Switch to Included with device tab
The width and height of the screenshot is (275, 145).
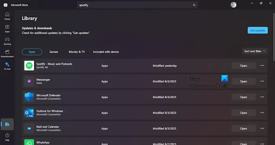[106, 52]
